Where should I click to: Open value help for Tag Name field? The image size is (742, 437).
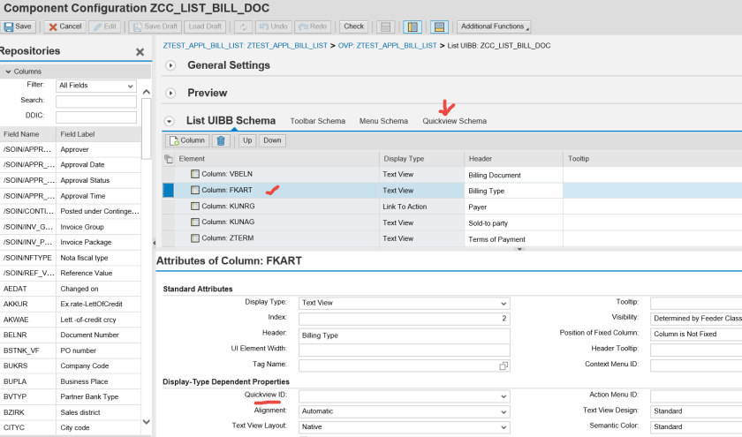click(503, 365)
